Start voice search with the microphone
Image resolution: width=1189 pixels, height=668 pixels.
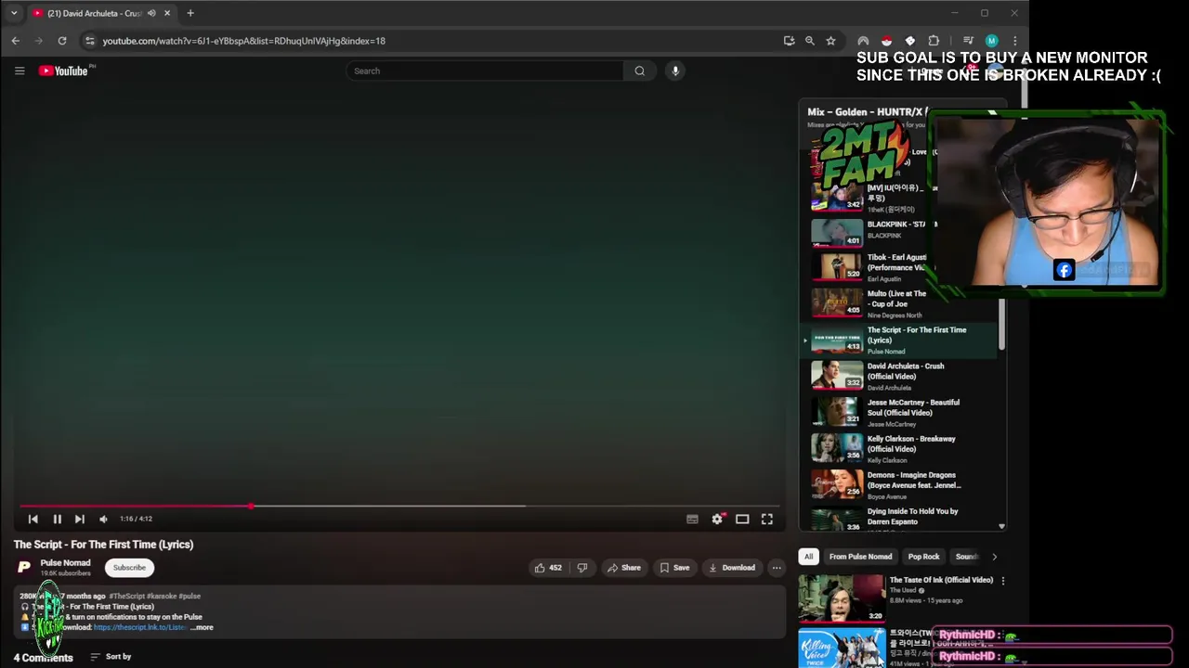pyautogui.click(x=675, y=71)
